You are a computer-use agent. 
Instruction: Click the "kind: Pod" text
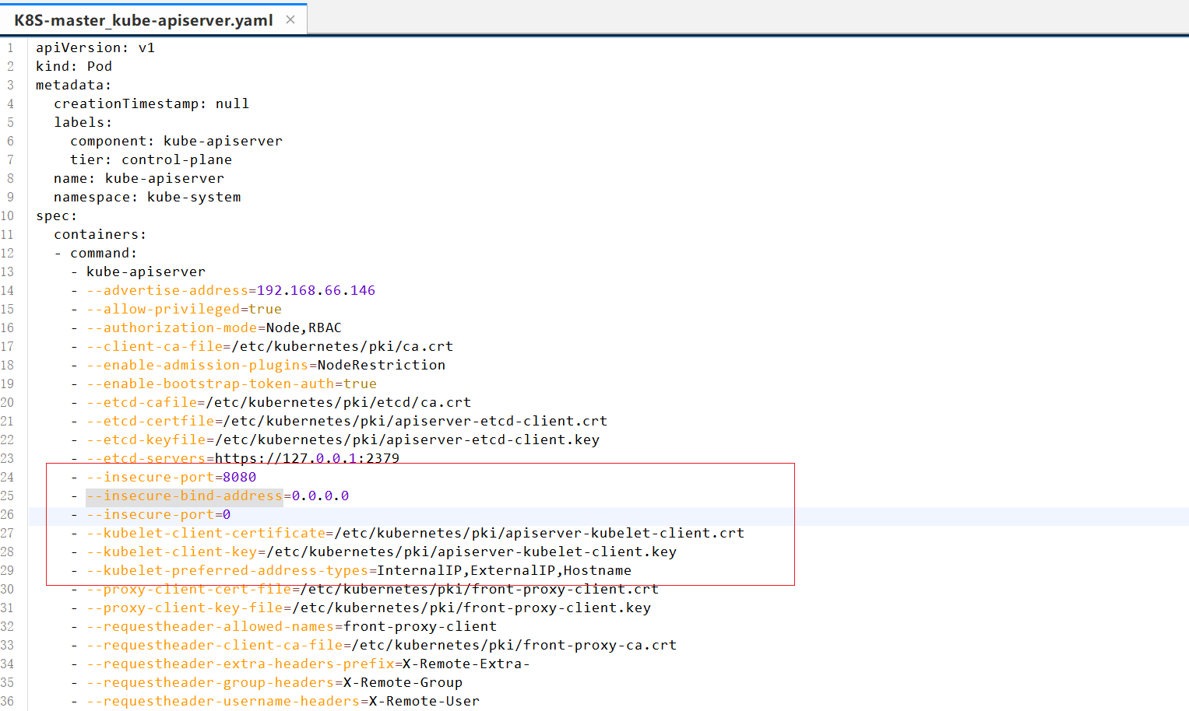point(74,66)
